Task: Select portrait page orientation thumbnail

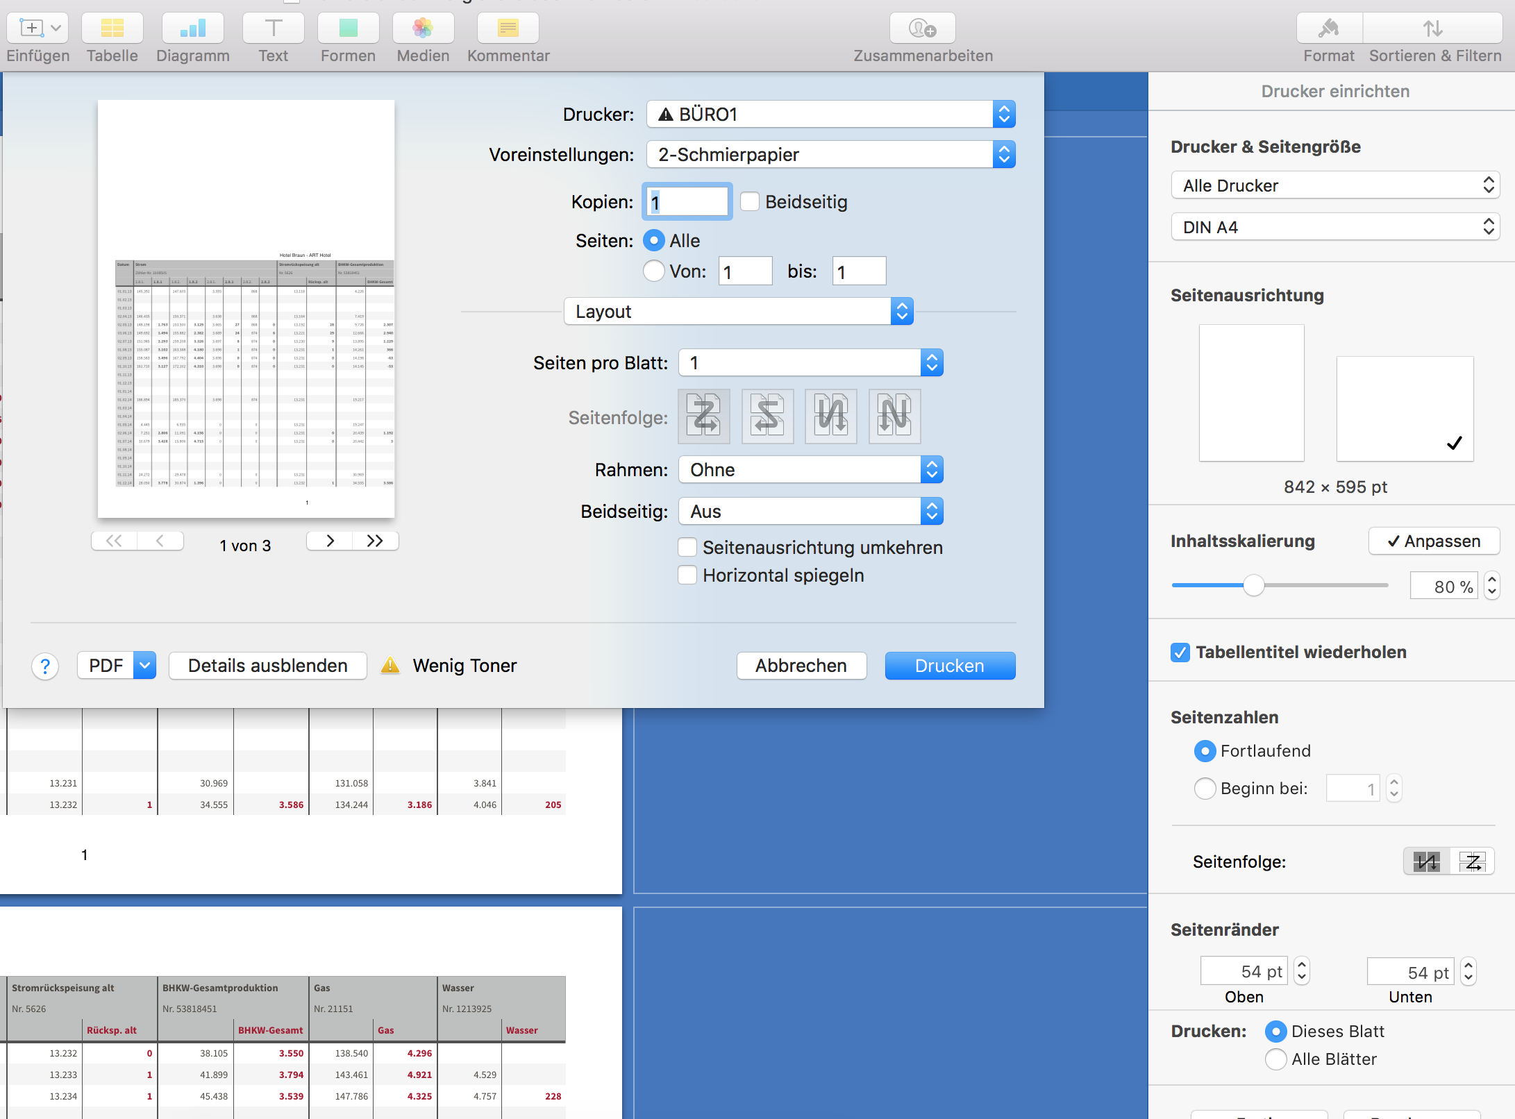Action: click(x=1251, y=392)
